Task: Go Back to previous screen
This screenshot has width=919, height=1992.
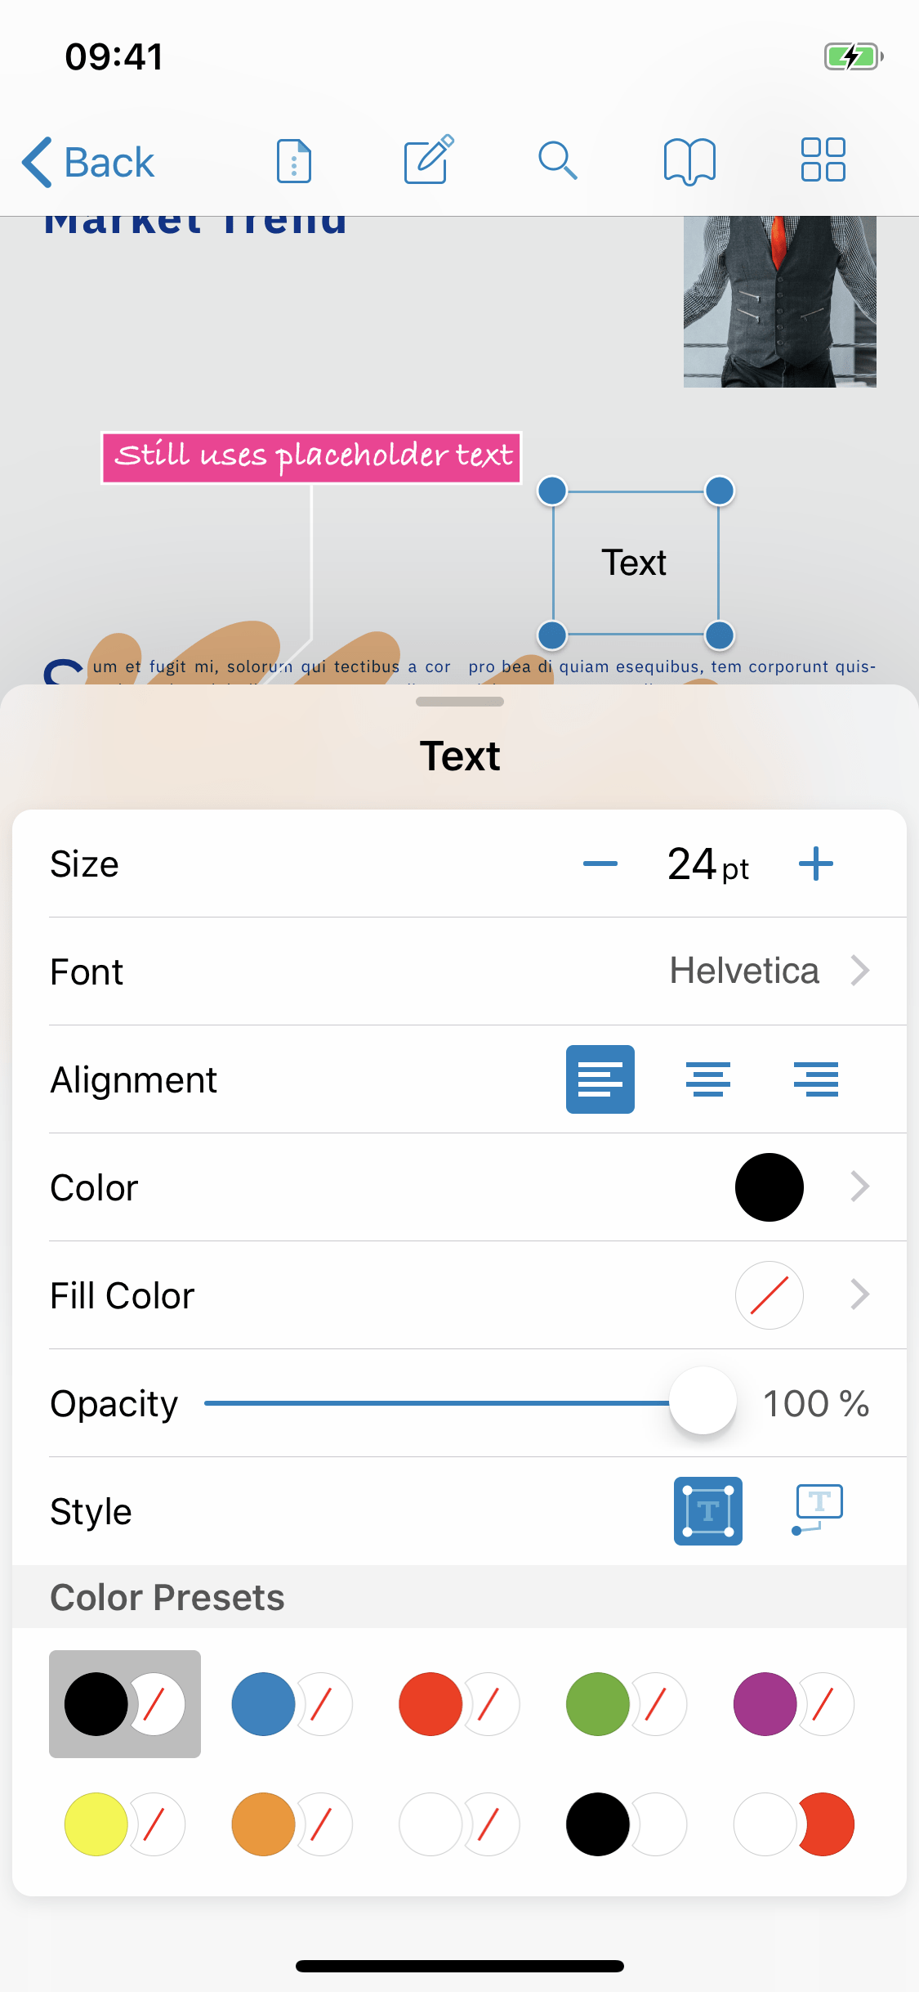Action: pos(88,162)
